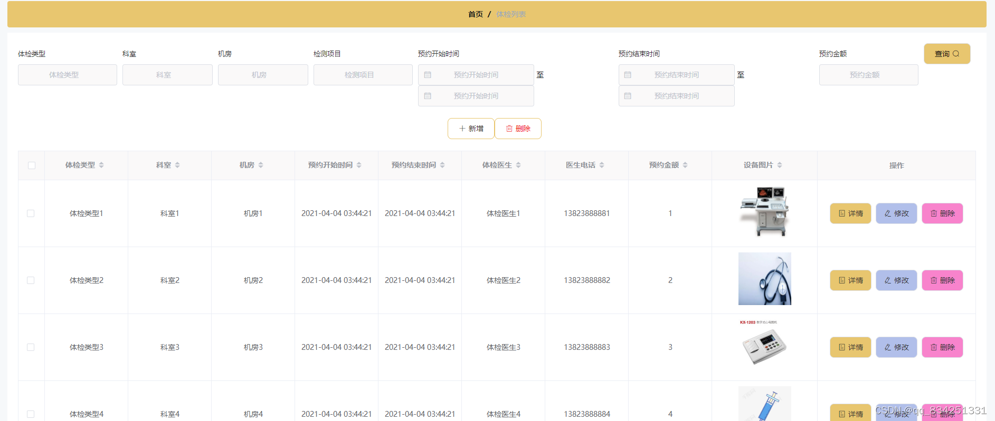Open first 预约结束时间 date picker
The height and width of the screenshot is (421, 995).
(676, 75)
